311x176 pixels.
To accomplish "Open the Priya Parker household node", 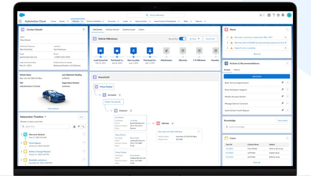I will click(104, 87).
